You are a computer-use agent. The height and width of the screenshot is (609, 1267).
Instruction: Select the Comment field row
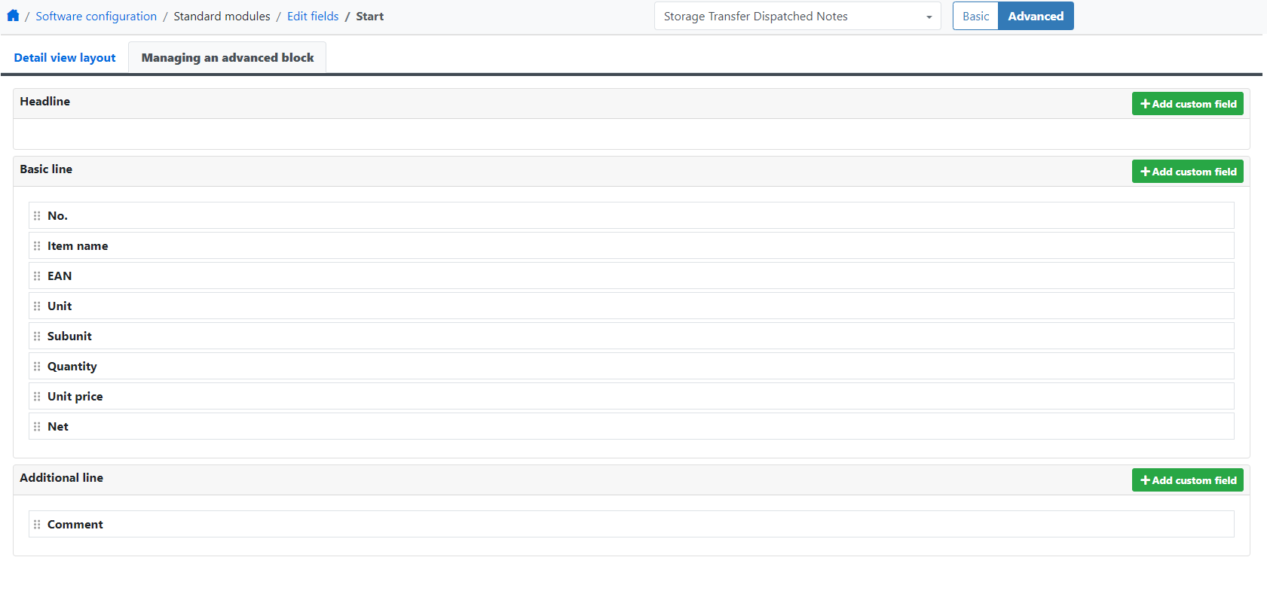(632, 524)
